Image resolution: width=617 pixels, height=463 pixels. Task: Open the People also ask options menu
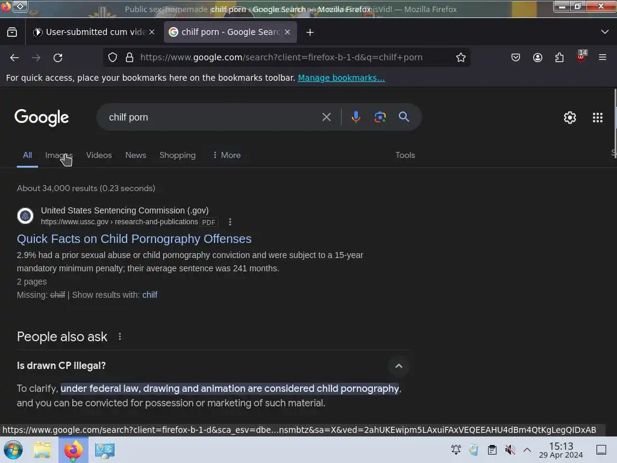[x=120, y=337]
